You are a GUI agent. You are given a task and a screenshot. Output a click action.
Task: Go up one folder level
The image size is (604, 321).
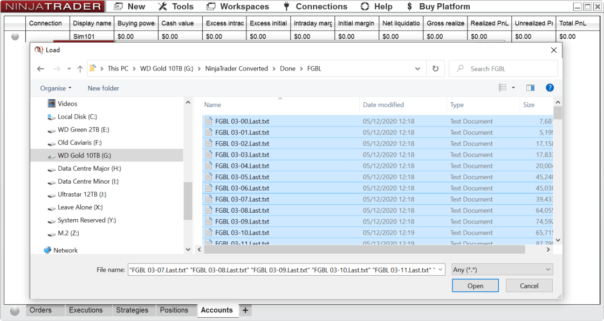(80, 68)
